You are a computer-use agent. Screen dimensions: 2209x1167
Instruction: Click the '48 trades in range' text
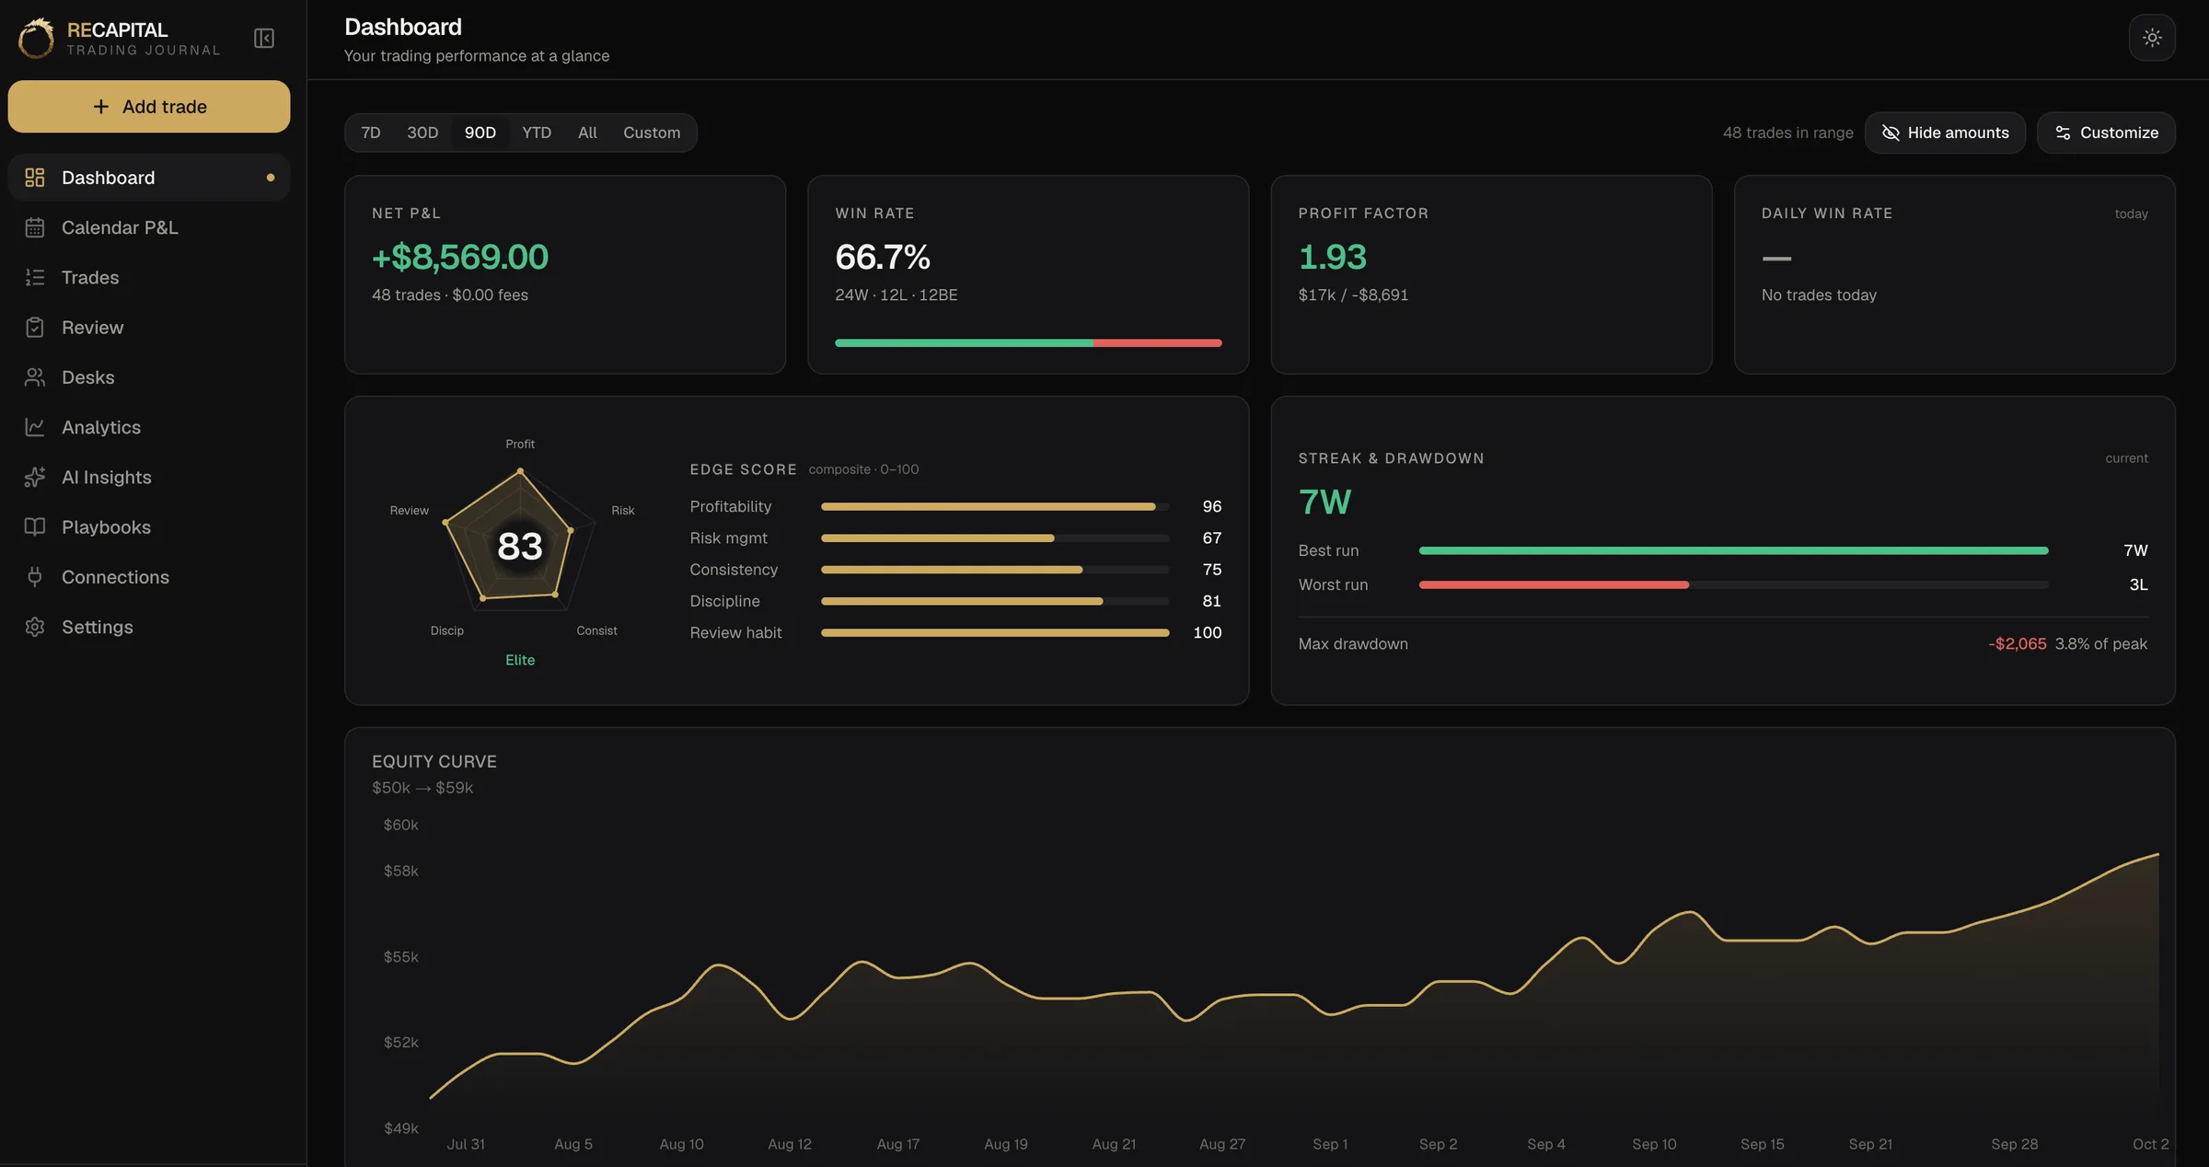1787,133
